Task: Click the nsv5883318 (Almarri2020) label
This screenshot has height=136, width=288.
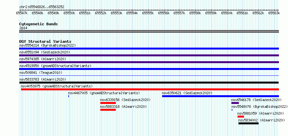Action: (x=123, y=107)
